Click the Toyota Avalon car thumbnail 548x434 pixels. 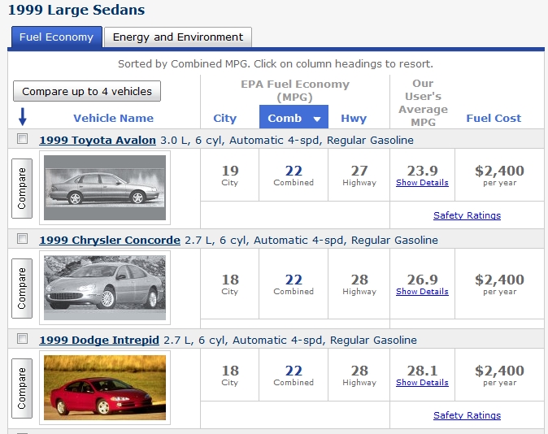(x=104, y=188)
